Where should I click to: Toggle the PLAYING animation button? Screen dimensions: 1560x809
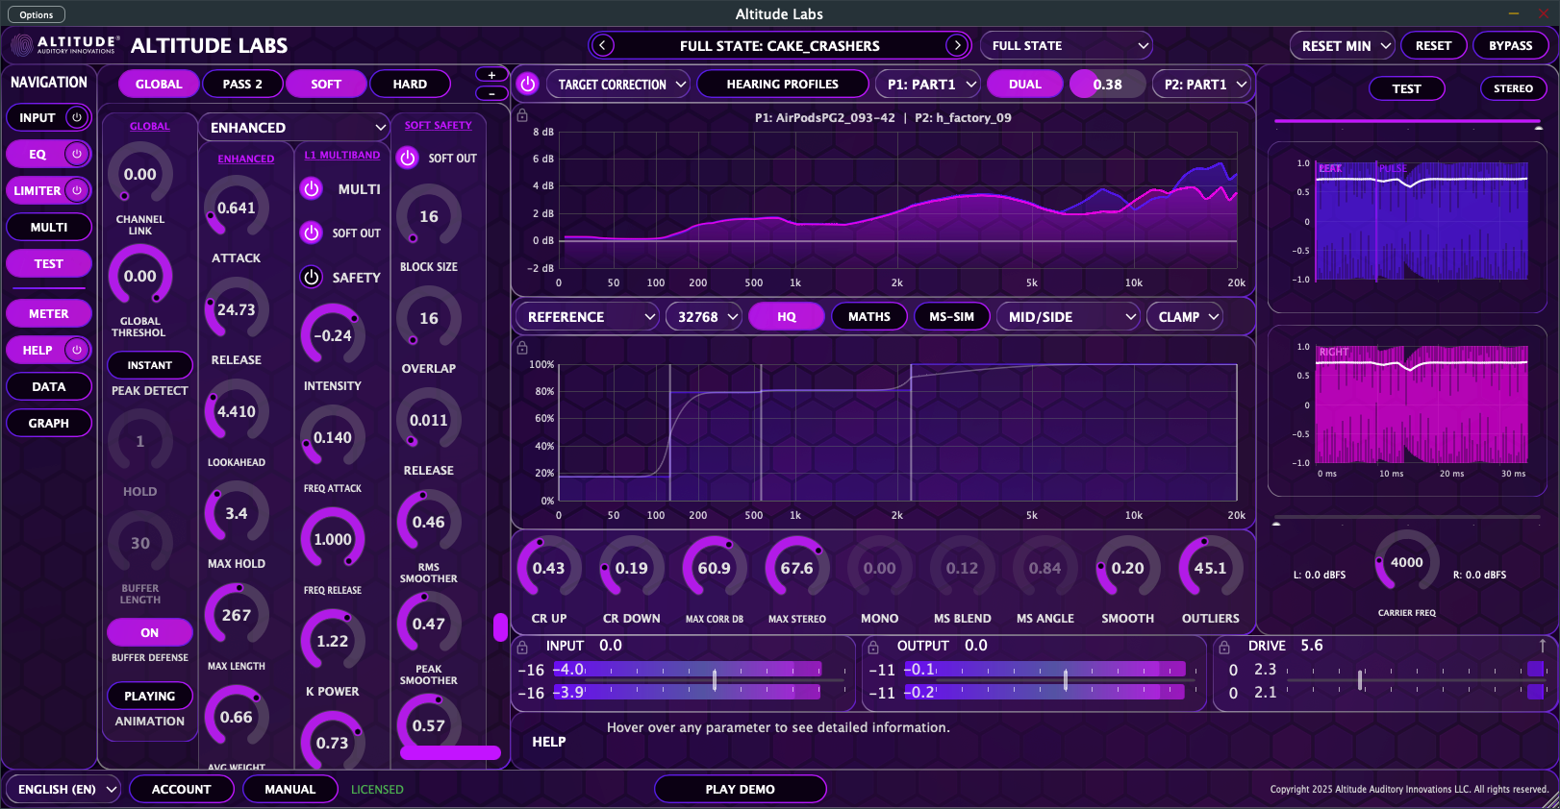click(x=150, y=696)
